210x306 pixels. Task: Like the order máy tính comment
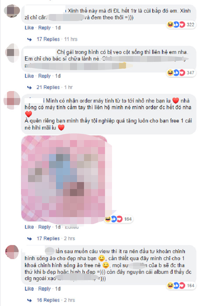click(29, 227)
